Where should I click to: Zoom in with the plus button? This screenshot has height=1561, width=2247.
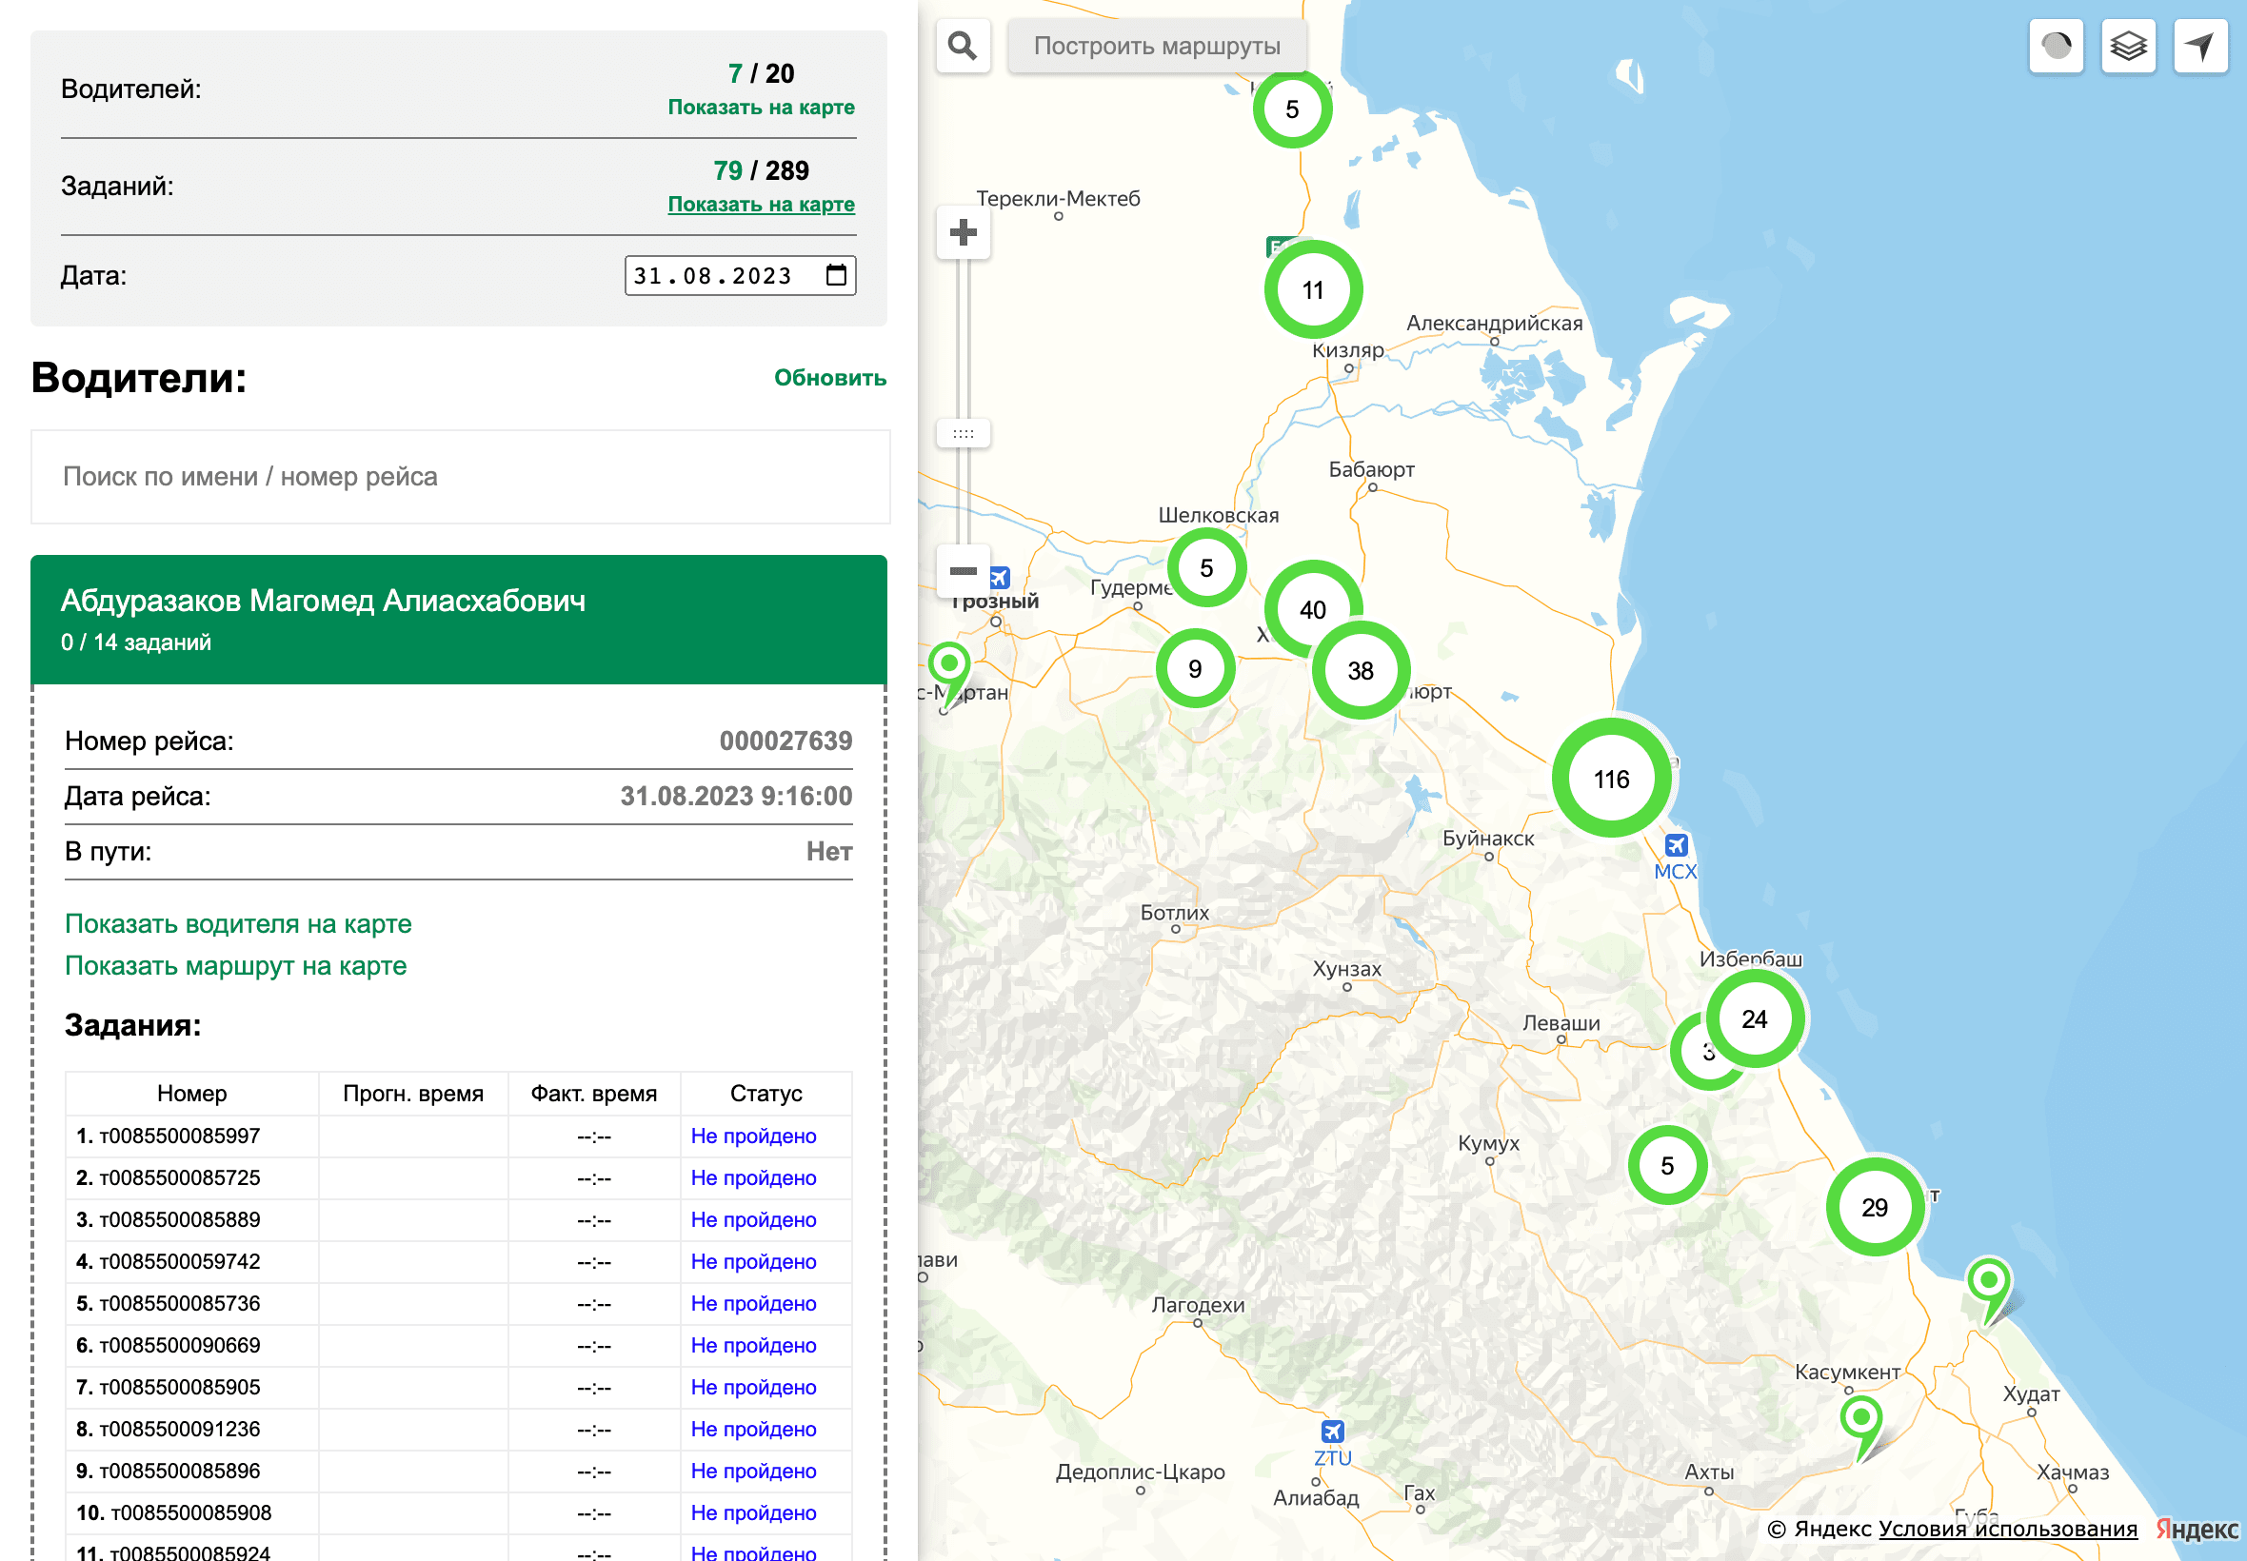pyautogui.click(x=962, y=232)
